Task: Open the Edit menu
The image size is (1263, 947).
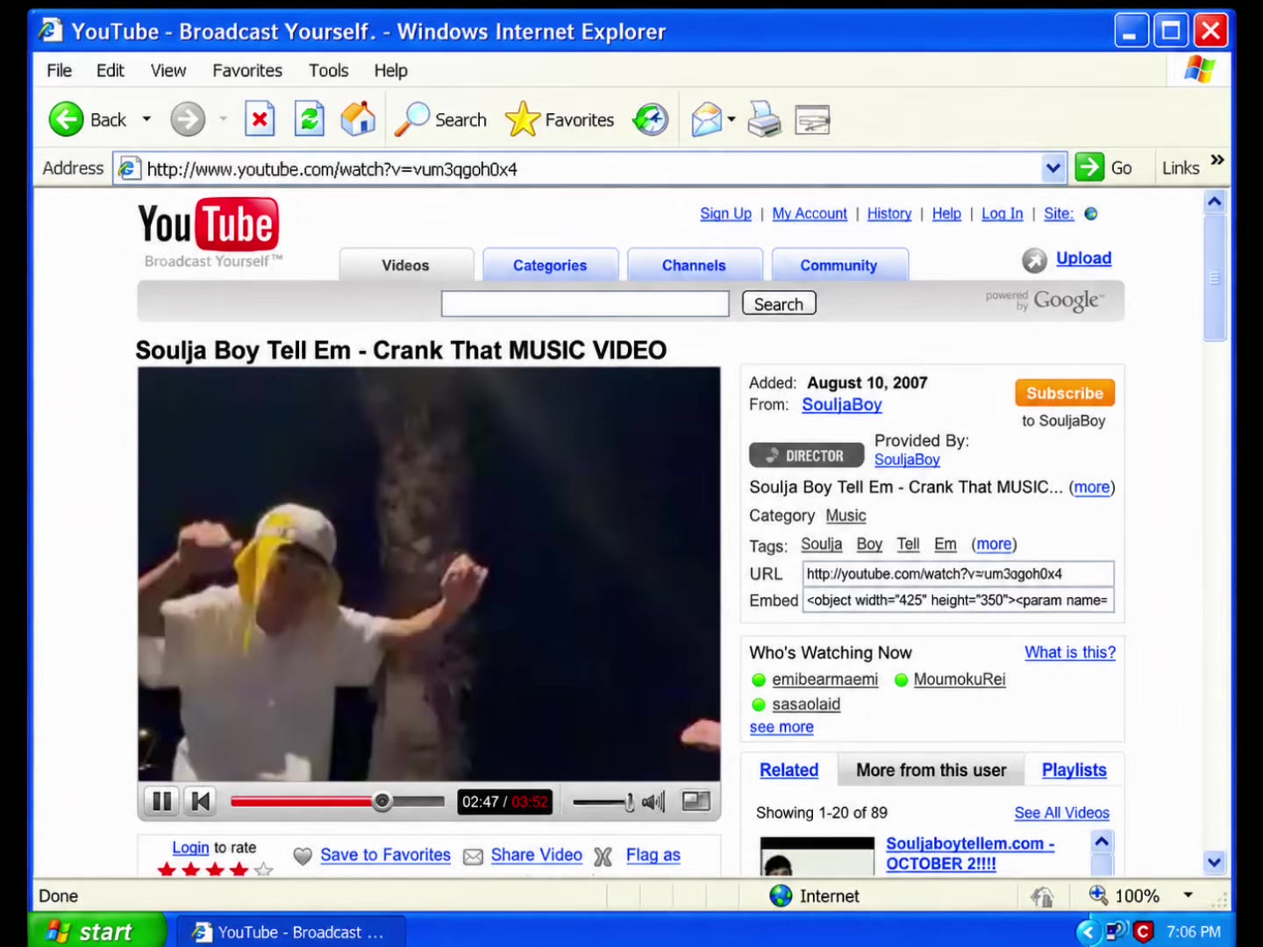Action: coord(111,70)
